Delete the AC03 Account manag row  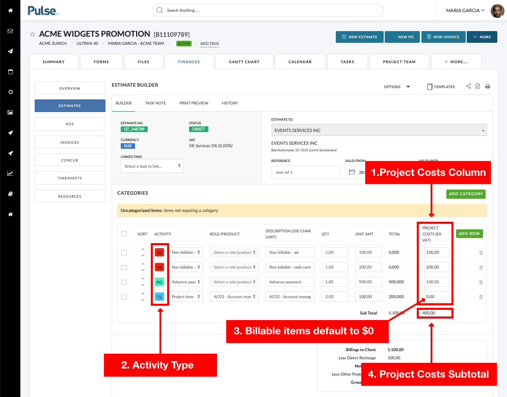481,297
